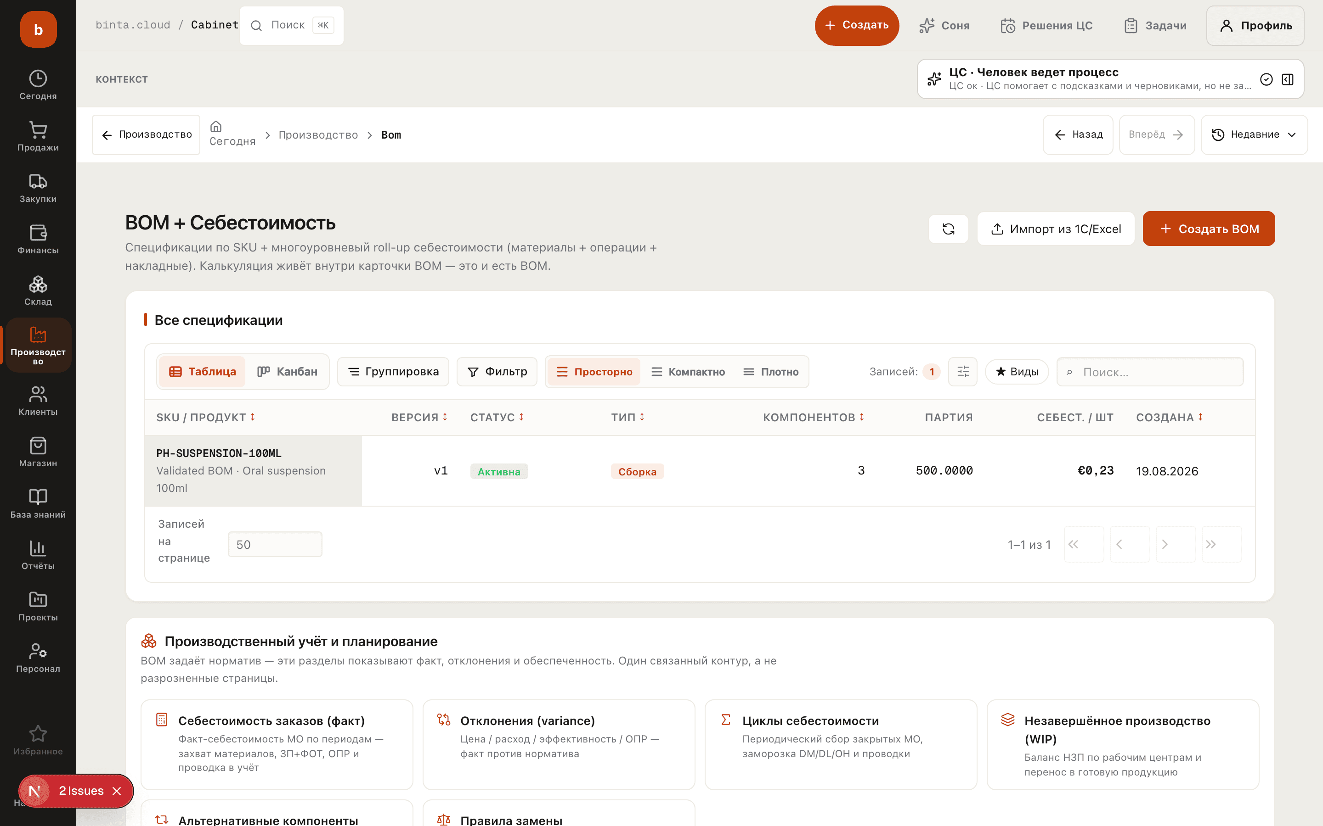Sort by Создана column

1170,418
